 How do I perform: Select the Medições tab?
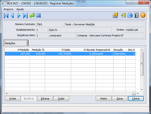[x=16, y=43]
